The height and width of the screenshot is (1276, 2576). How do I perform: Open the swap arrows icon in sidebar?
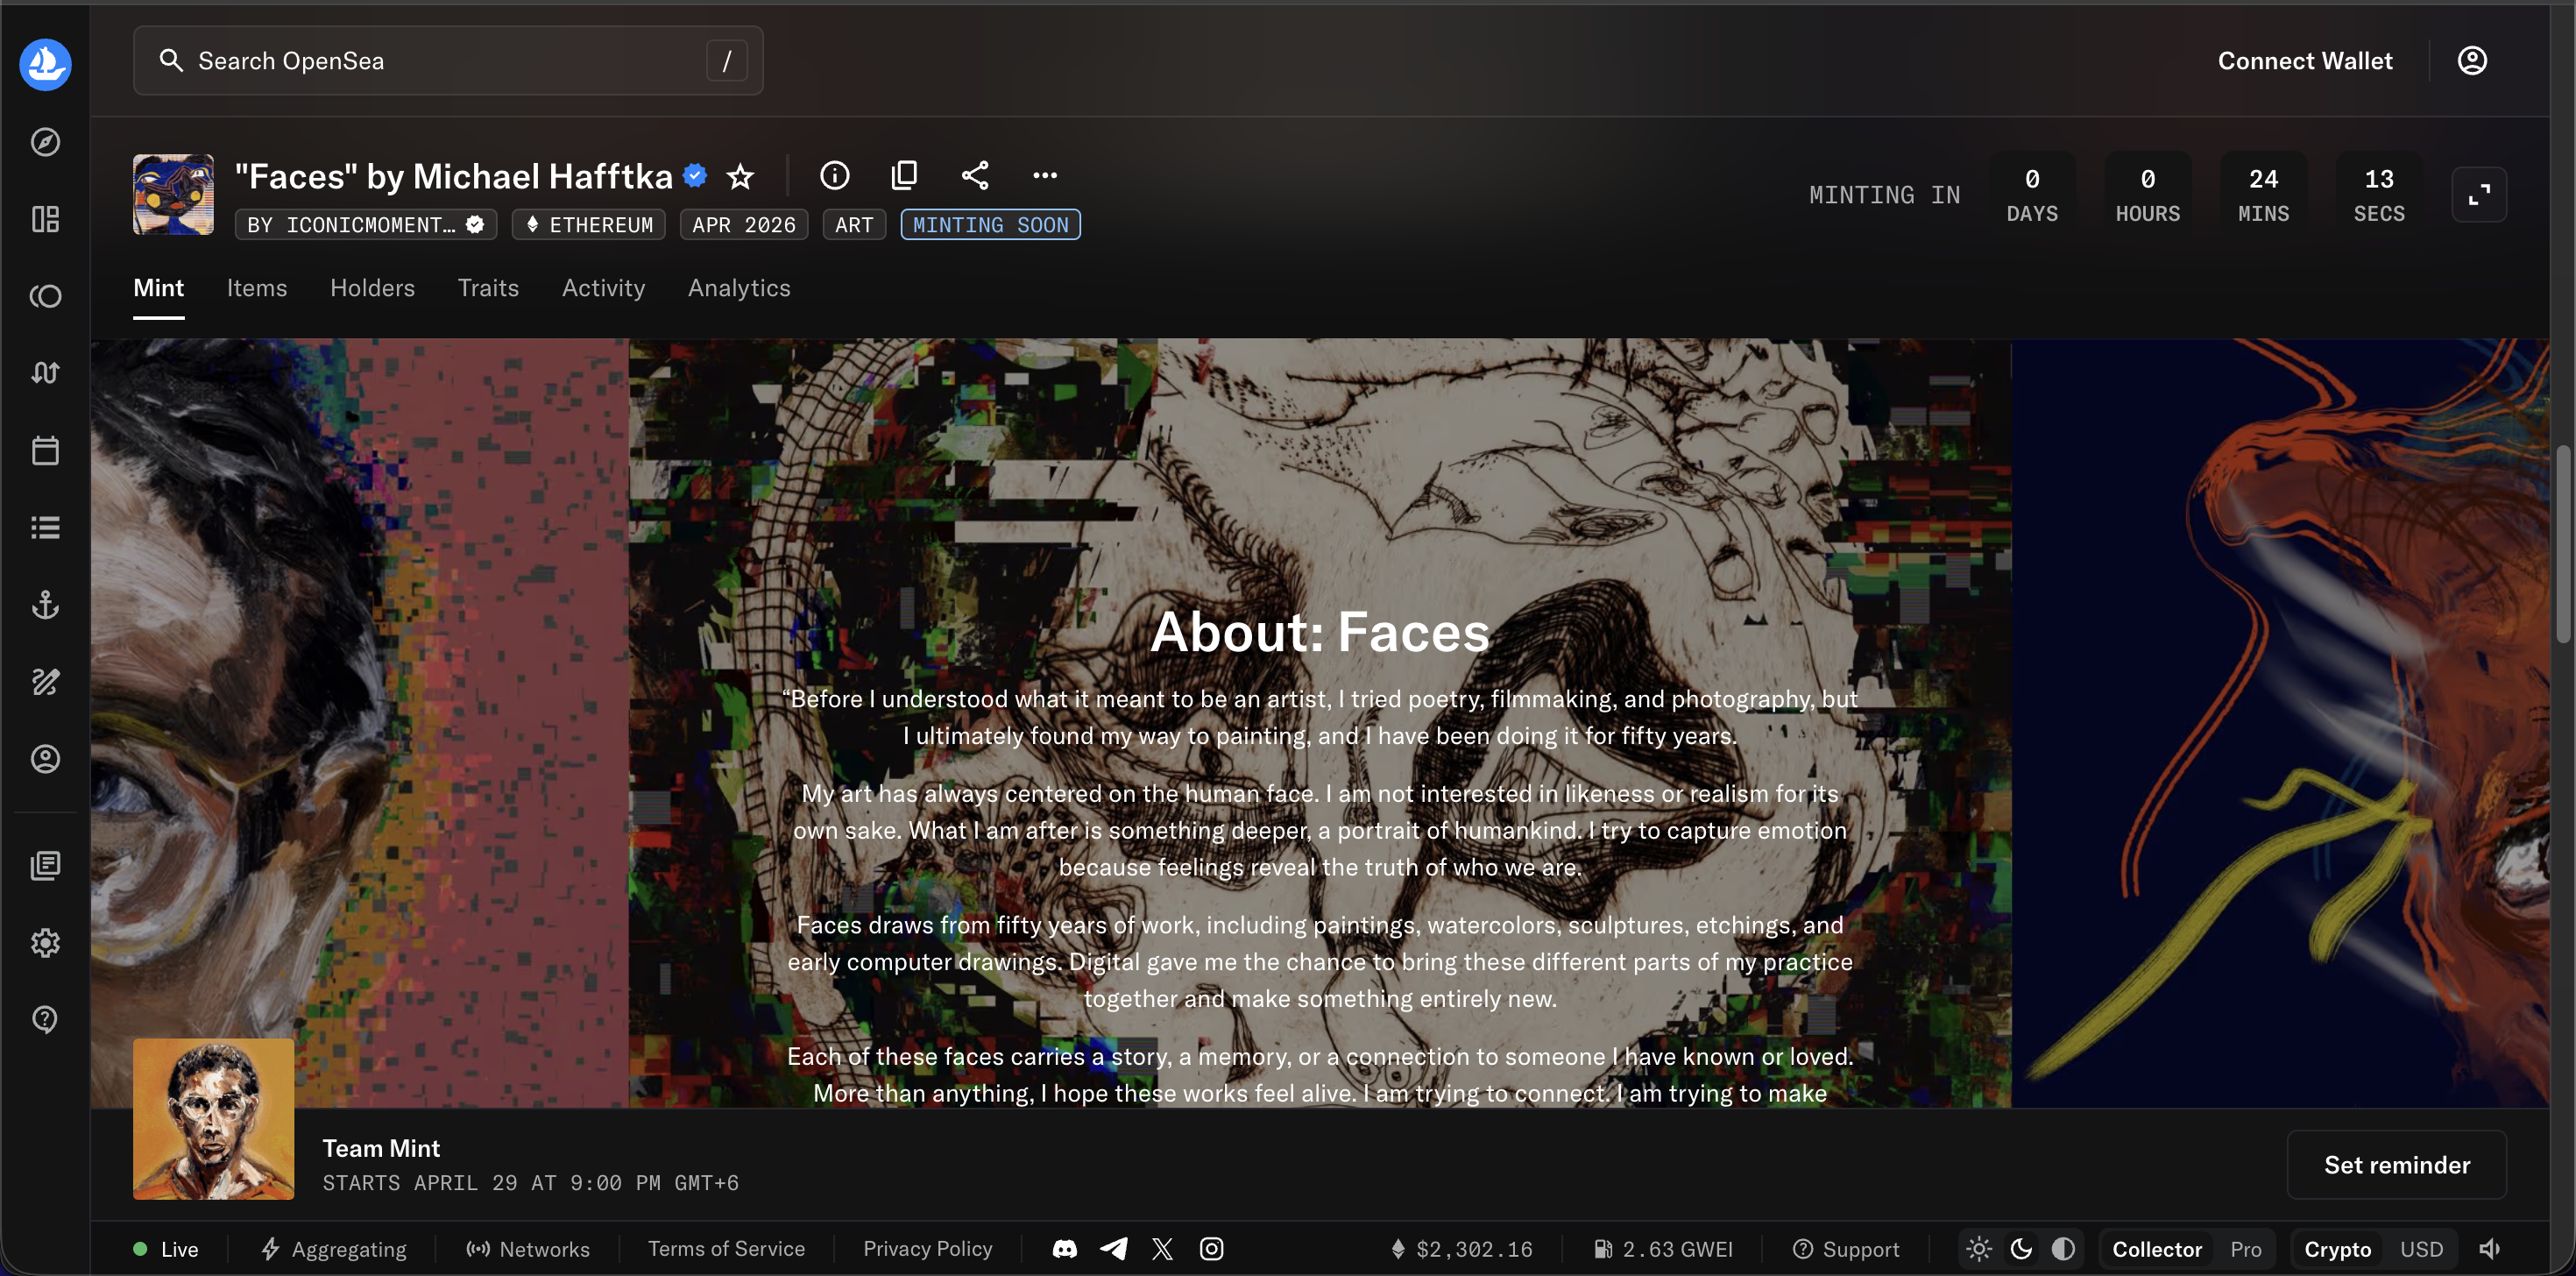point(45,373)
